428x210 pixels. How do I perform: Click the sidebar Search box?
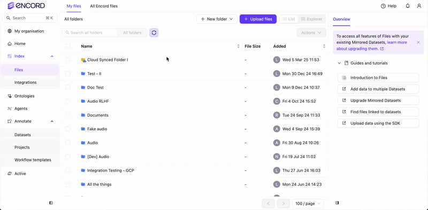30,18
